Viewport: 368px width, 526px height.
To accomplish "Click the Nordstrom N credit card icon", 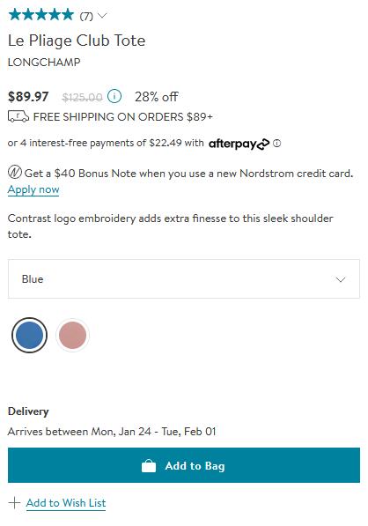I will [x=15, y=173].
